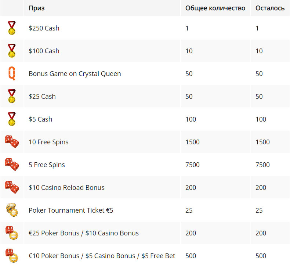Click the Осталось column header

click(x=270, y=8)
